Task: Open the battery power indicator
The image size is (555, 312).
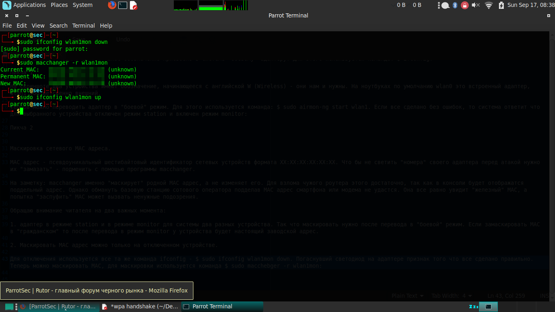Action: [x=501, y=5]
